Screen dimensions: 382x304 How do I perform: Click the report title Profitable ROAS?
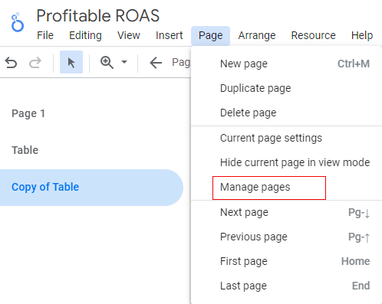click(x=98, y=15)
